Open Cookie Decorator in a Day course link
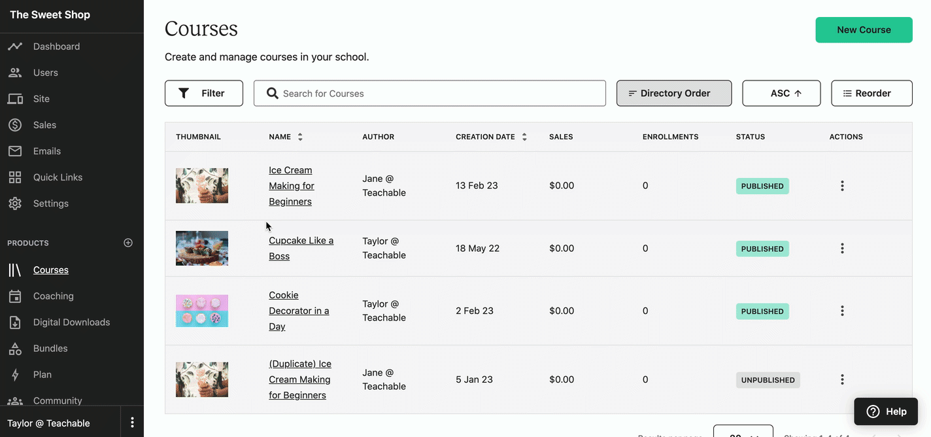 coord(299,311)
